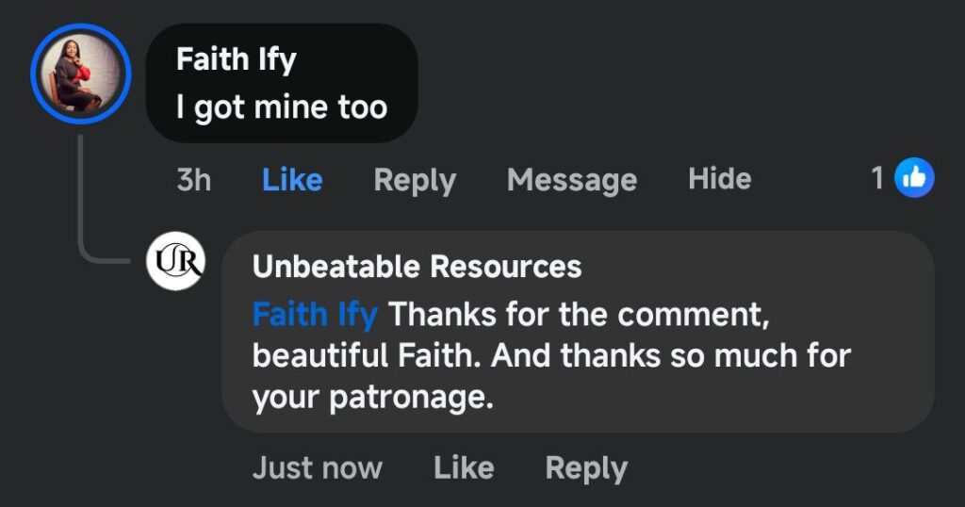Reply to Faith Ify's comment
Image resolution: width=965 pixels, height=507 pixels.
tap(415, 179)
